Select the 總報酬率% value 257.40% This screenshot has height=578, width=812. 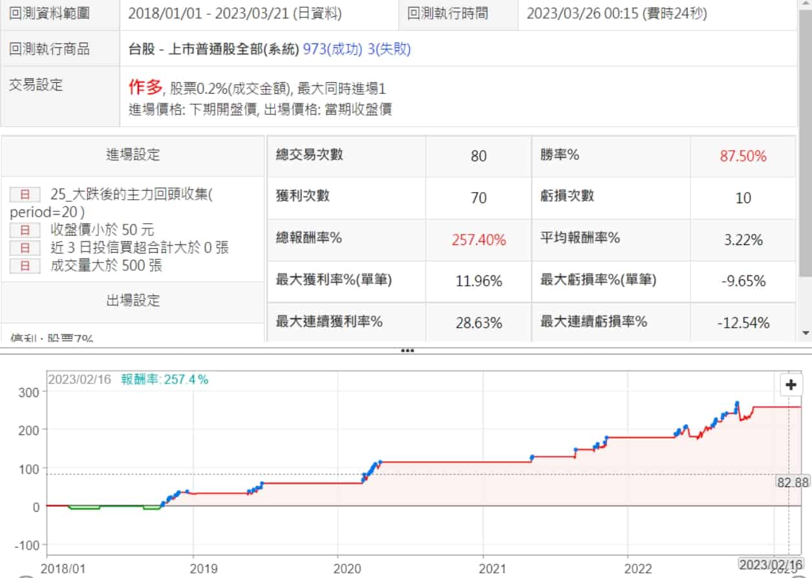click(x=478, y=240)
